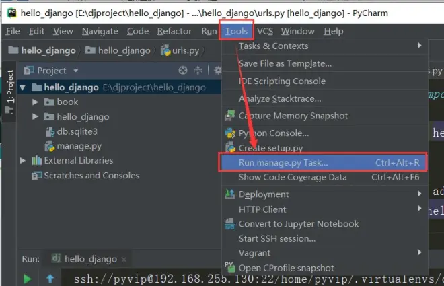Click the collapse all icon in Project panel

(x=198, y=70)
